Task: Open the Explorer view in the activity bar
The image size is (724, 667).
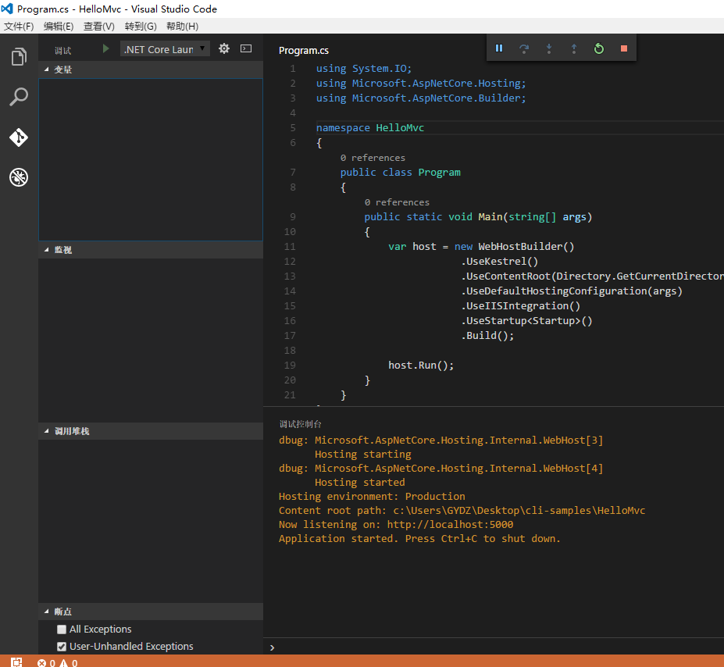Action: [19, 56]
